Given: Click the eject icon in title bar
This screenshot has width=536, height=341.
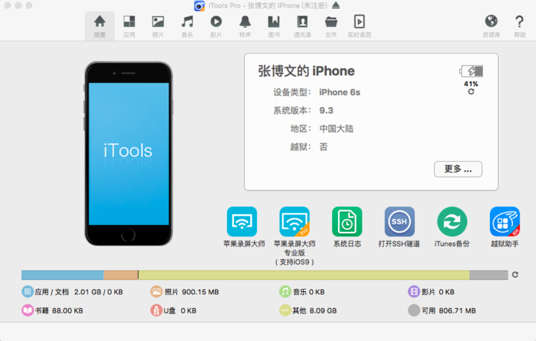Looking at the screenshot, I should coord(336,6).
